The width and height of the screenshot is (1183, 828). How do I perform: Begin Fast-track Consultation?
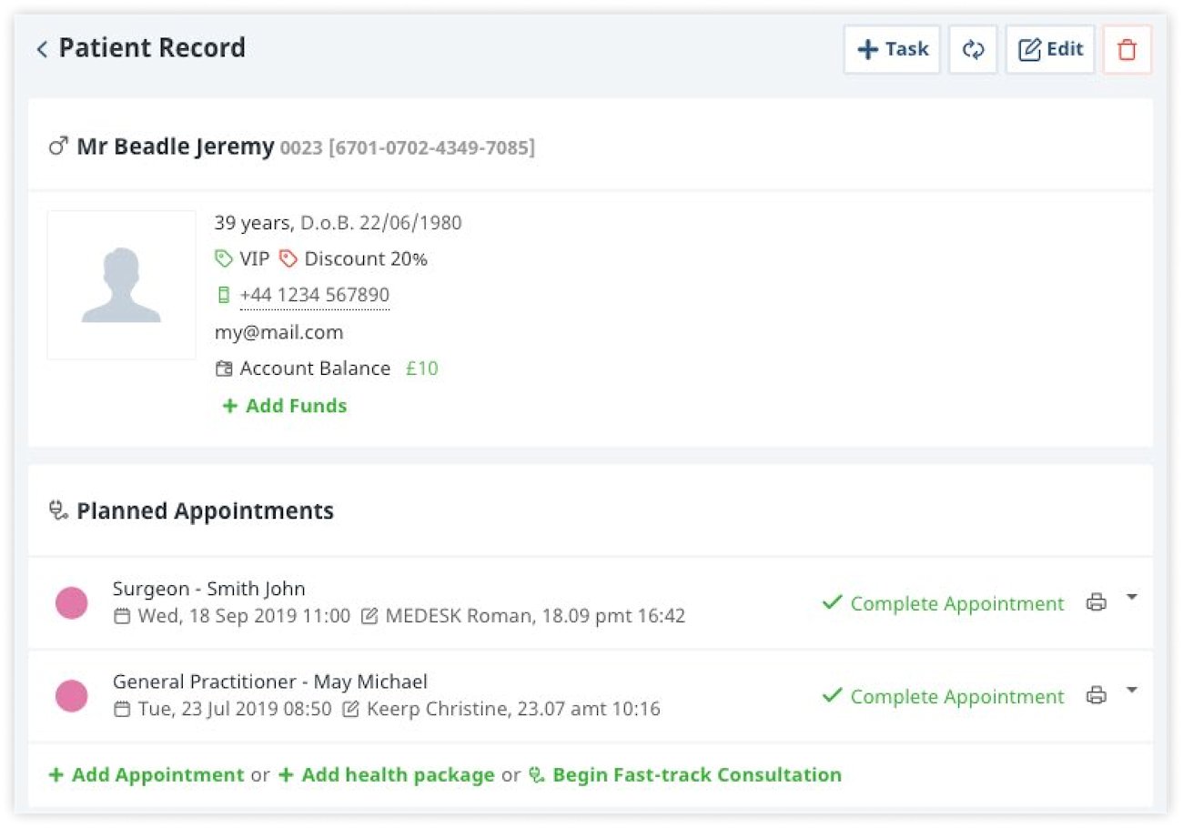point(685,775)
